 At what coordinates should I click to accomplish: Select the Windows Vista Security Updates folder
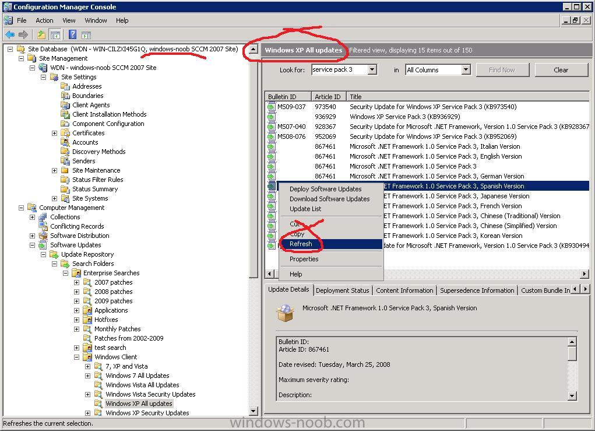click(150, 394)
